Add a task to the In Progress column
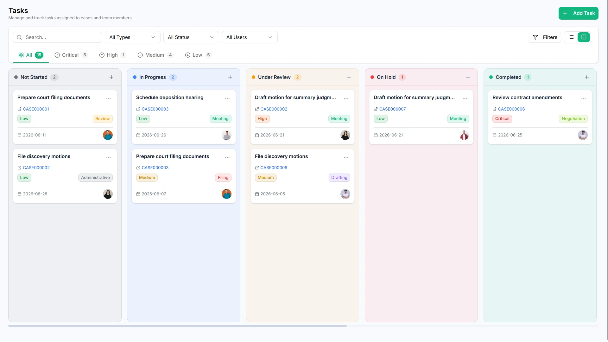 pyautogui.click(x=230, y=77)
